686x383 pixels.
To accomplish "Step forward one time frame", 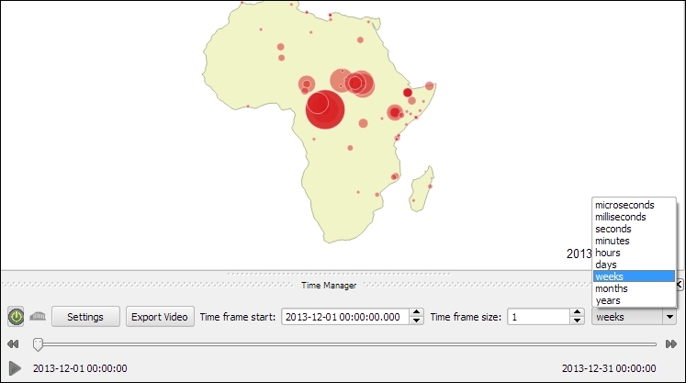I will [x=671, y=344].
